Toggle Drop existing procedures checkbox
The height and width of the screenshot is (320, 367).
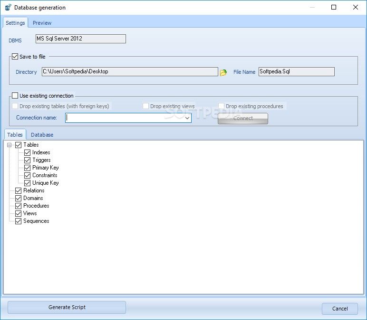click(221, 106)
